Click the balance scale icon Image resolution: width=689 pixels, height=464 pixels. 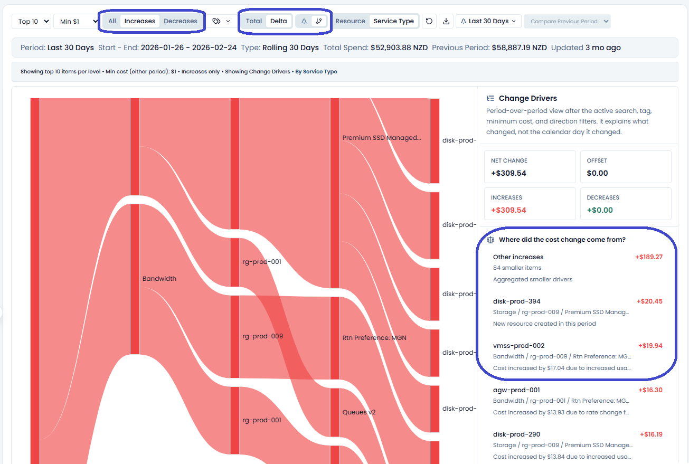tap(490, 240)
